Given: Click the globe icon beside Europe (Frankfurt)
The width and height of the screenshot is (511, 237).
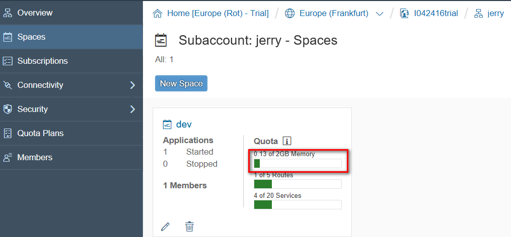Looking at the screenshot, I should click(290, 14).
